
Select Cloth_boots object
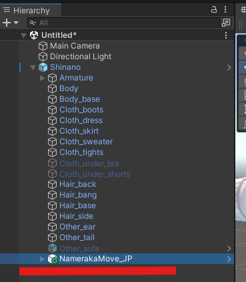click(81, 110)
